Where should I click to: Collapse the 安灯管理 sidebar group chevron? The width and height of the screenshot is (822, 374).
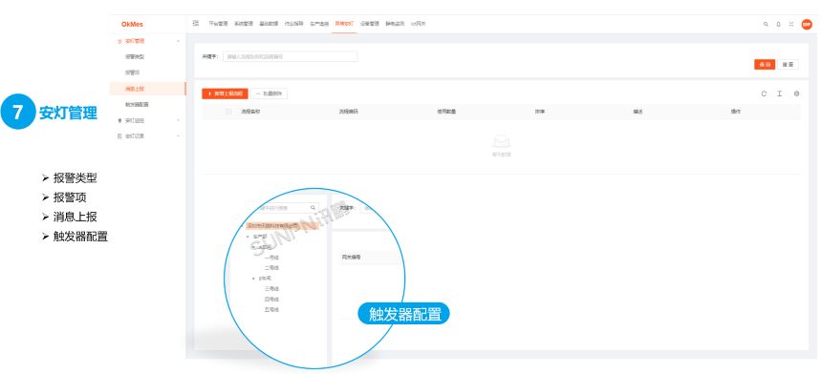click(178, 41)
